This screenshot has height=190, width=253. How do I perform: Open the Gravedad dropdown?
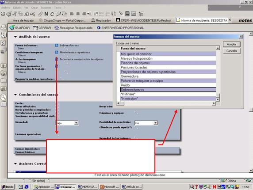pos(76,123)
